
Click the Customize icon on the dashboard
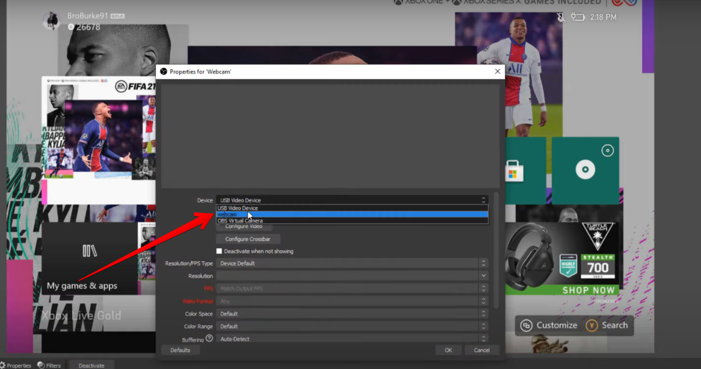click(x=526, y=325)
